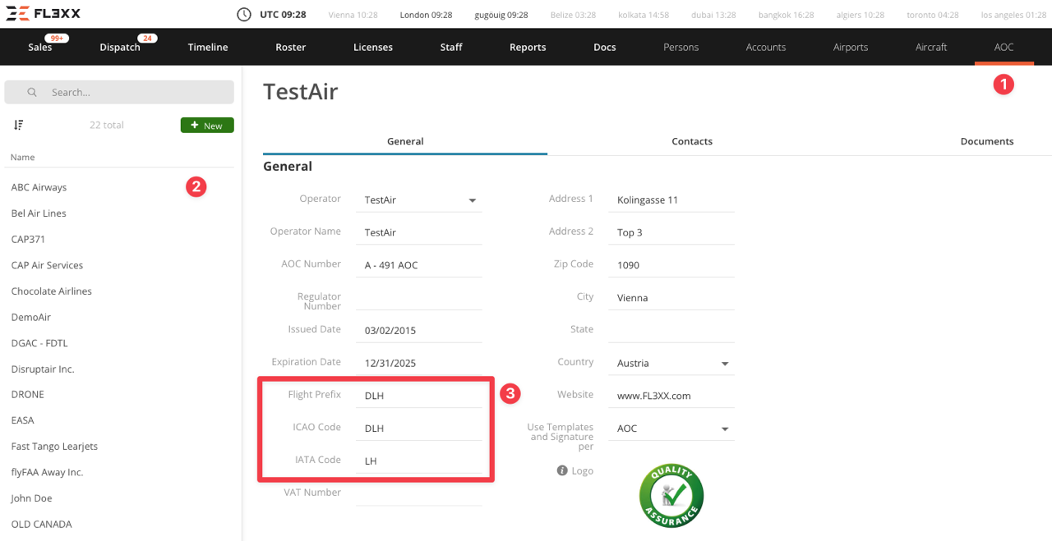Click the search magnifier icon

[32, 93]
